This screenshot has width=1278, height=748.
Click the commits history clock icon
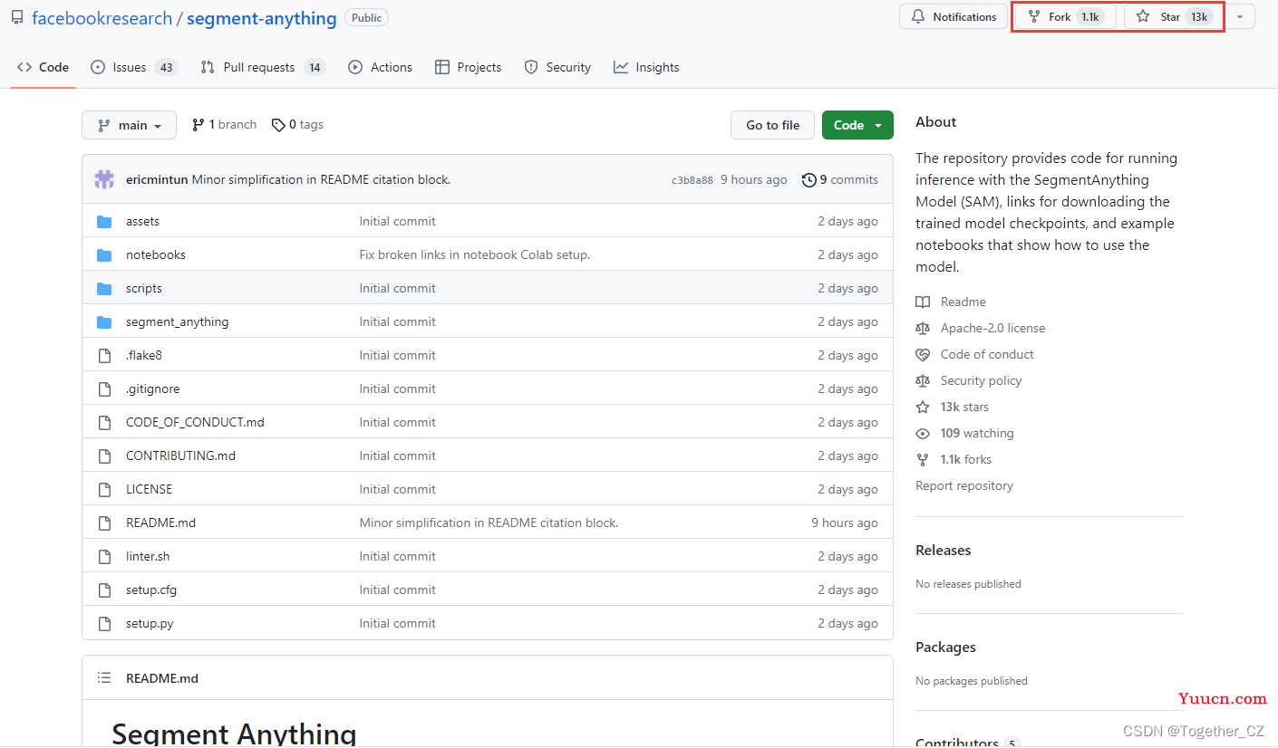pos(808,180)
